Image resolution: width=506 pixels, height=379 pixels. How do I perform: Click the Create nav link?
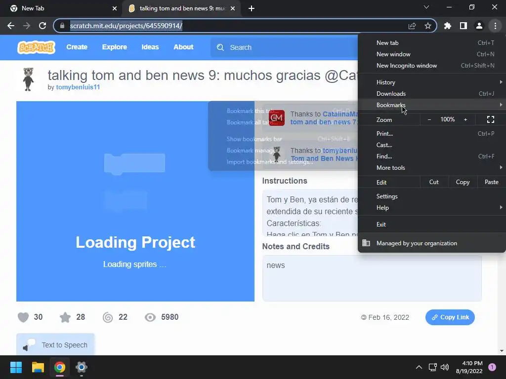(77, 47)
